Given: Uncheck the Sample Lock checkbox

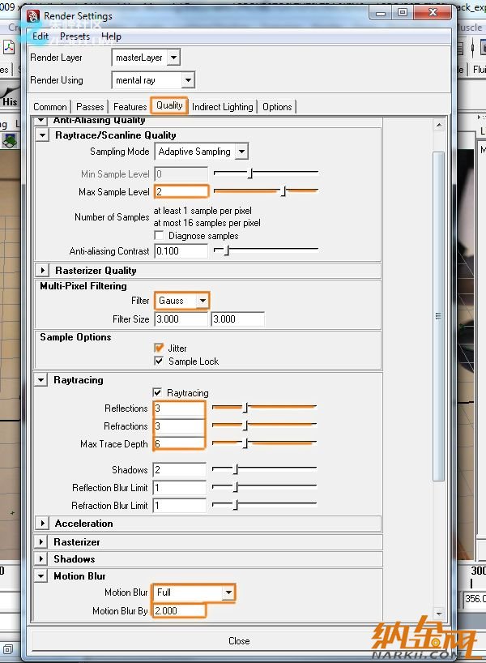Looking at the screenshot, I should (159, 361).
